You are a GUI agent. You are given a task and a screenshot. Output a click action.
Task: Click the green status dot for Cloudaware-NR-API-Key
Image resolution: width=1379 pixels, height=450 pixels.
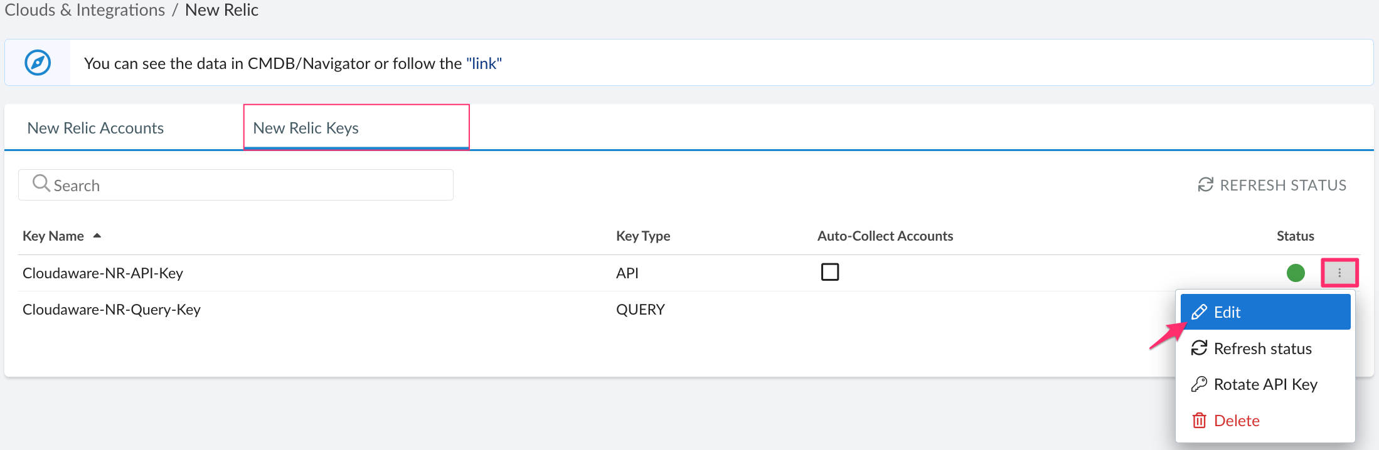[x=1295, y=273]
